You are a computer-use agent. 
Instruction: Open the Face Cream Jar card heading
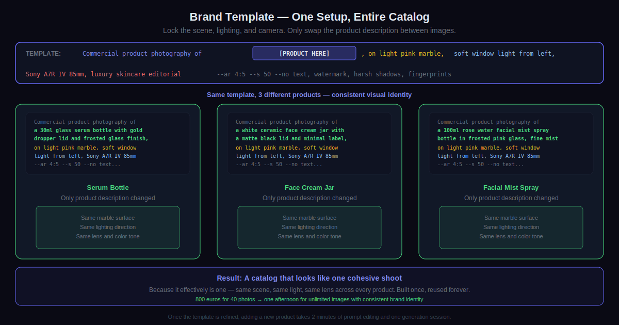[x=309, y=188]
